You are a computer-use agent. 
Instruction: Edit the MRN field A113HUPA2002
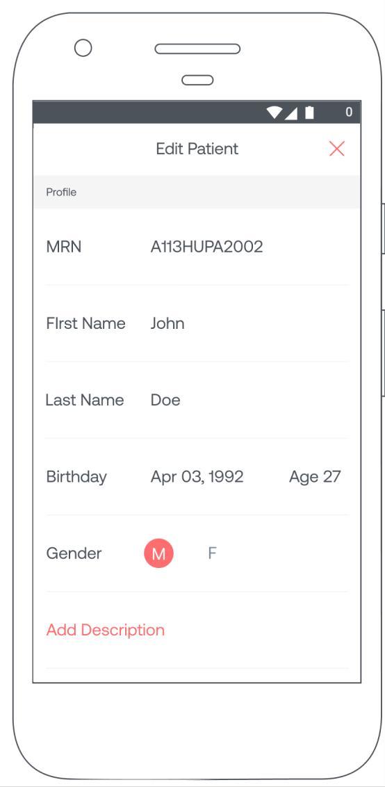207,246
